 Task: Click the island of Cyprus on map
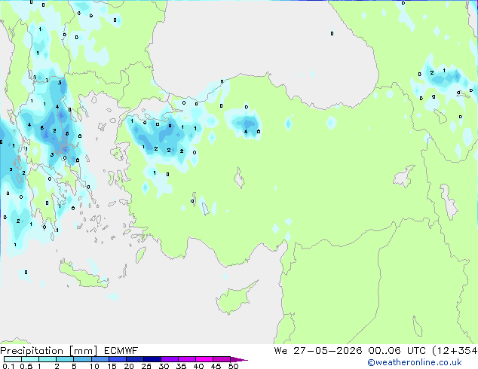point(234,298)
